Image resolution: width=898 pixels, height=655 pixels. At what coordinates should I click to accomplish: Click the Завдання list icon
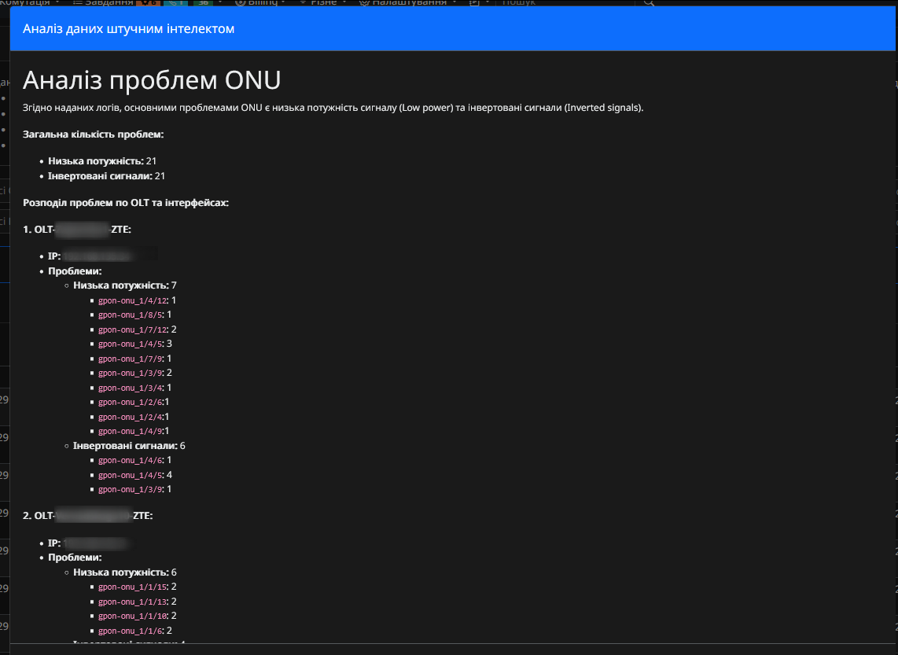78,3
